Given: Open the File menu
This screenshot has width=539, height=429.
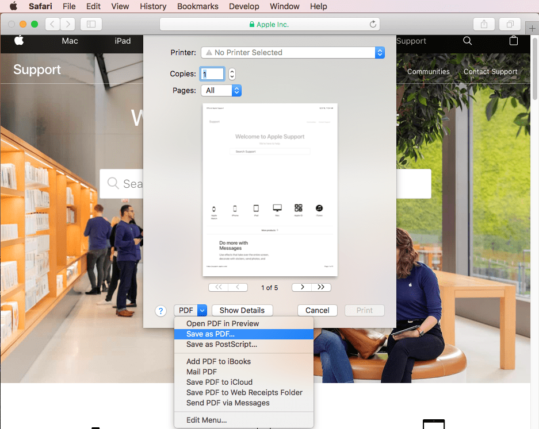Looking at the screenshot, I should point(69,6).
